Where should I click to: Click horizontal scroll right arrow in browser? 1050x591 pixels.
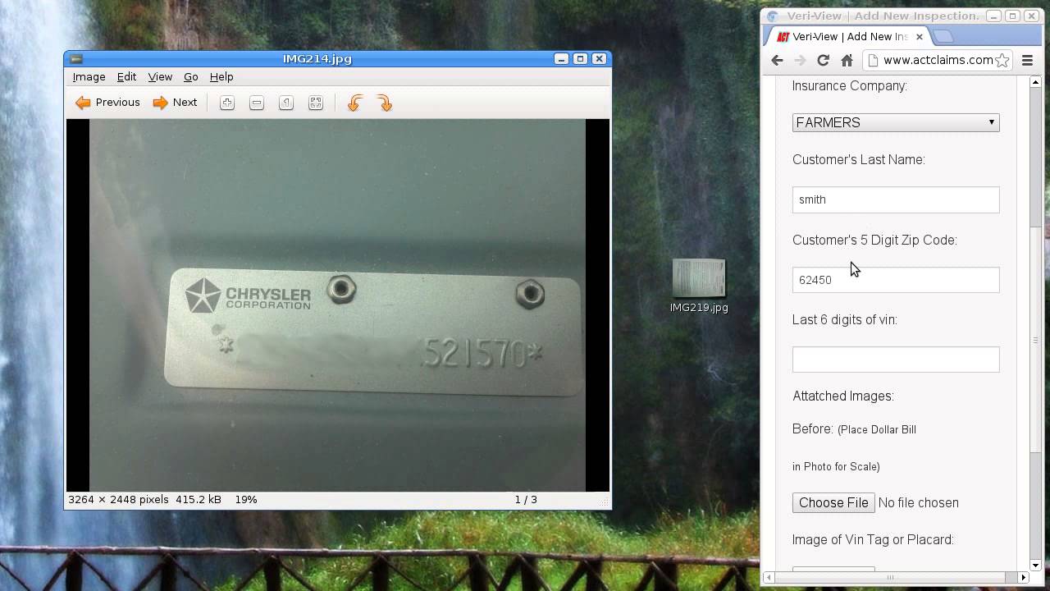tap(1023, 577)
